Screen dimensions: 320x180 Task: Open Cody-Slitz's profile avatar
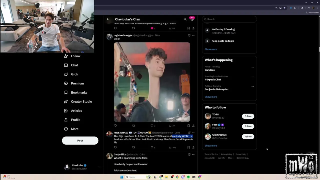[x=109, y=156]
